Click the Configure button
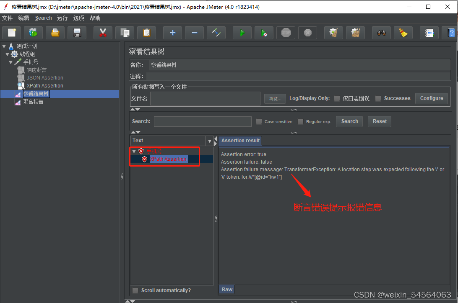Viewport: 458px width, 303px height. click(x=432, y=98)
